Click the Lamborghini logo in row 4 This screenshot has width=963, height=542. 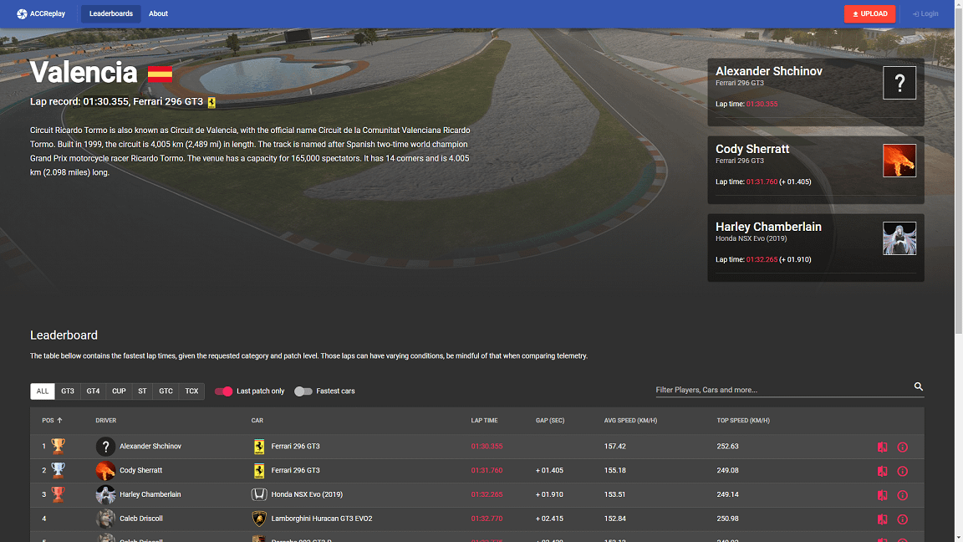coord(259,519)
